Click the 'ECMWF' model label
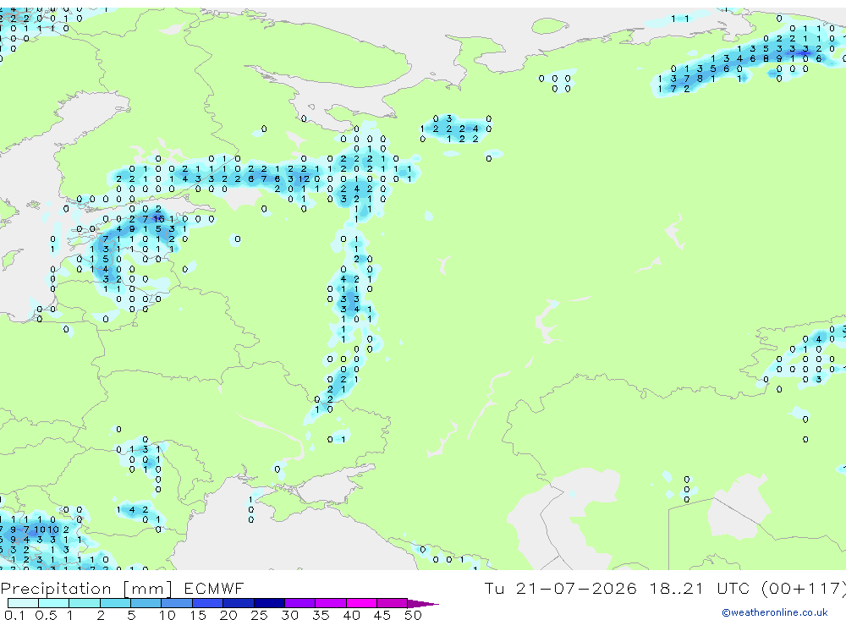The width and height of the screenshot is (846, 620). point(214,588)
